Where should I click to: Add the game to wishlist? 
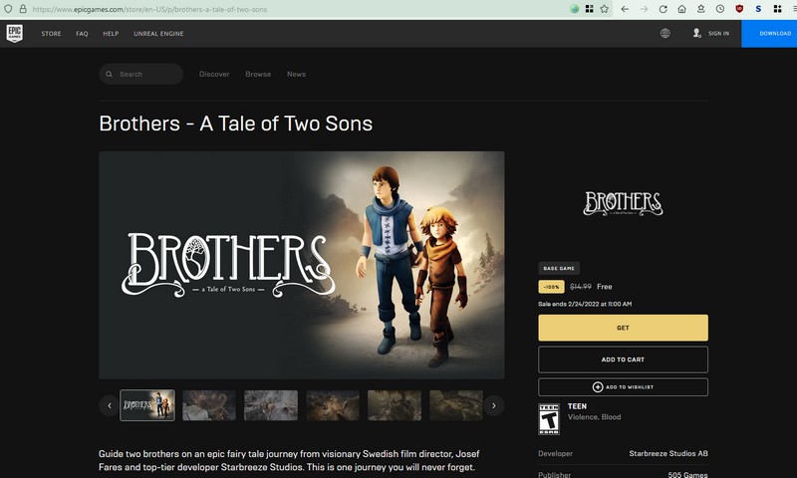click(623, 386)
